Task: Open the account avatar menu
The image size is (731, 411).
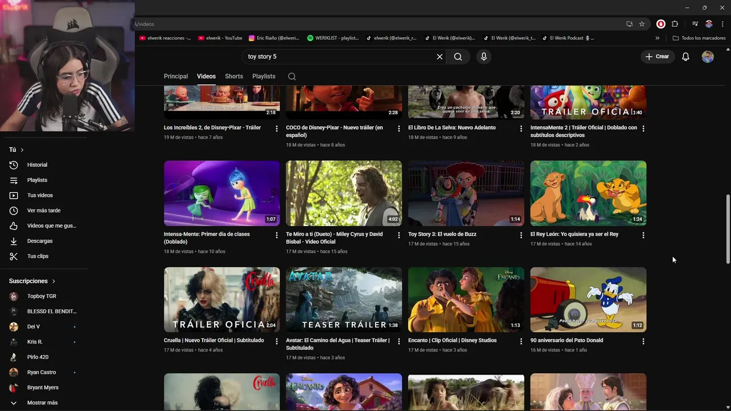Action: pyautogui.click(x=708, y=57)
